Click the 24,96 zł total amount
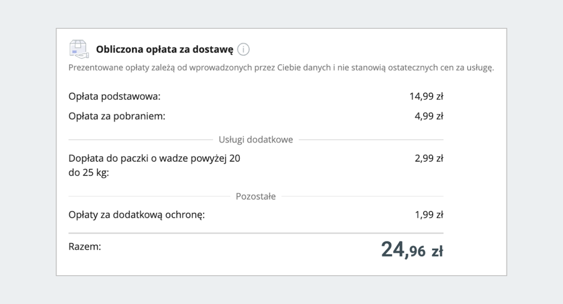 (412, 250)
